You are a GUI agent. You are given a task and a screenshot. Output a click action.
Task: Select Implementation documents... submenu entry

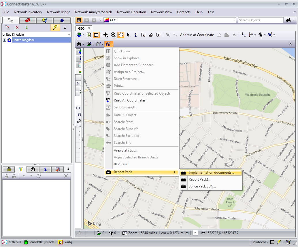211,173
